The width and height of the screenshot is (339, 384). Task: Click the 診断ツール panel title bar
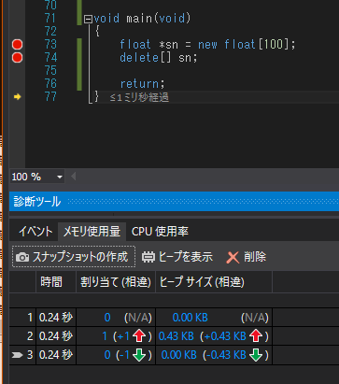click(174, 202)
